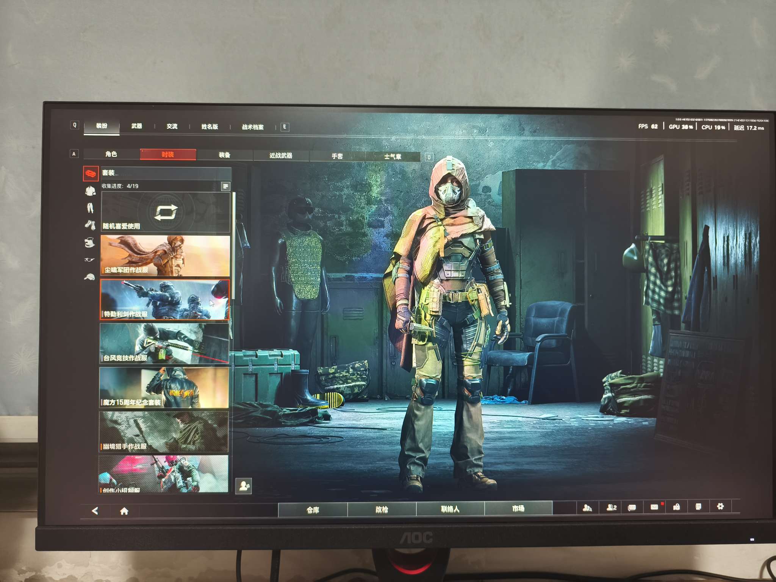Open the map location icon
The image size is (776, 582).
(676, 507)
